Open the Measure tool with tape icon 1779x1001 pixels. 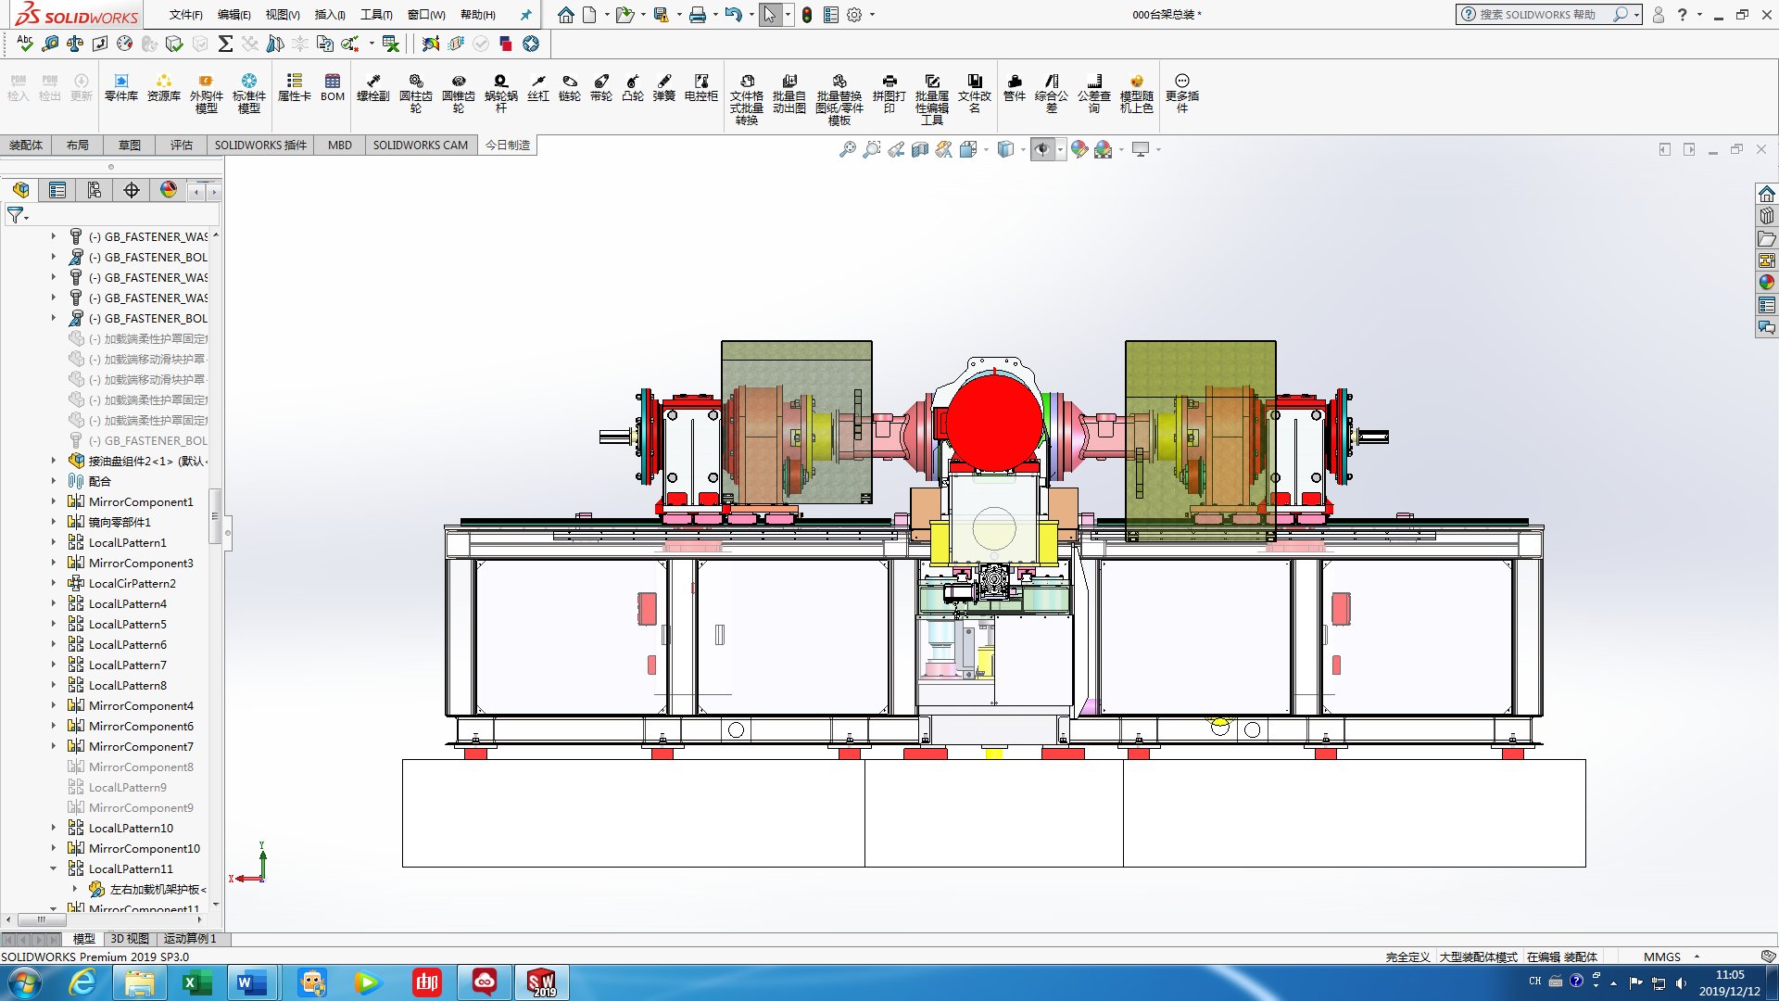(50, 43)
